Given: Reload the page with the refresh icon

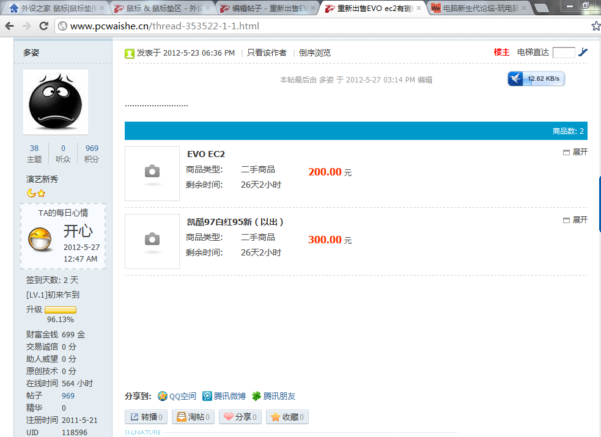Looking at the screenshot, I should click(43, 26).
